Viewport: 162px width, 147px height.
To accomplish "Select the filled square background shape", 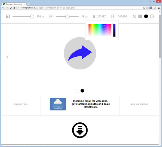I will 140,16.
